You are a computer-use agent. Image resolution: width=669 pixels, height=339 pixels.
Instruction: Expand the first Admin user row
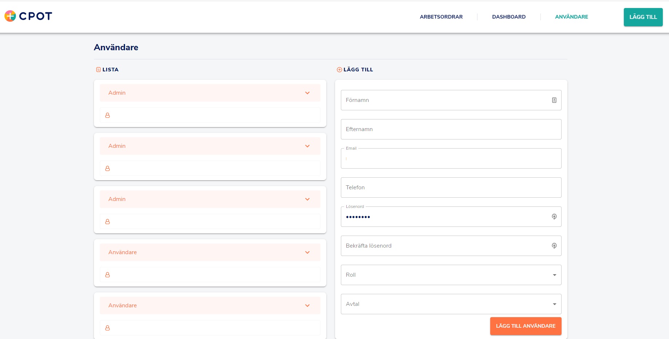pyautogui.click(x=210, y=93)
